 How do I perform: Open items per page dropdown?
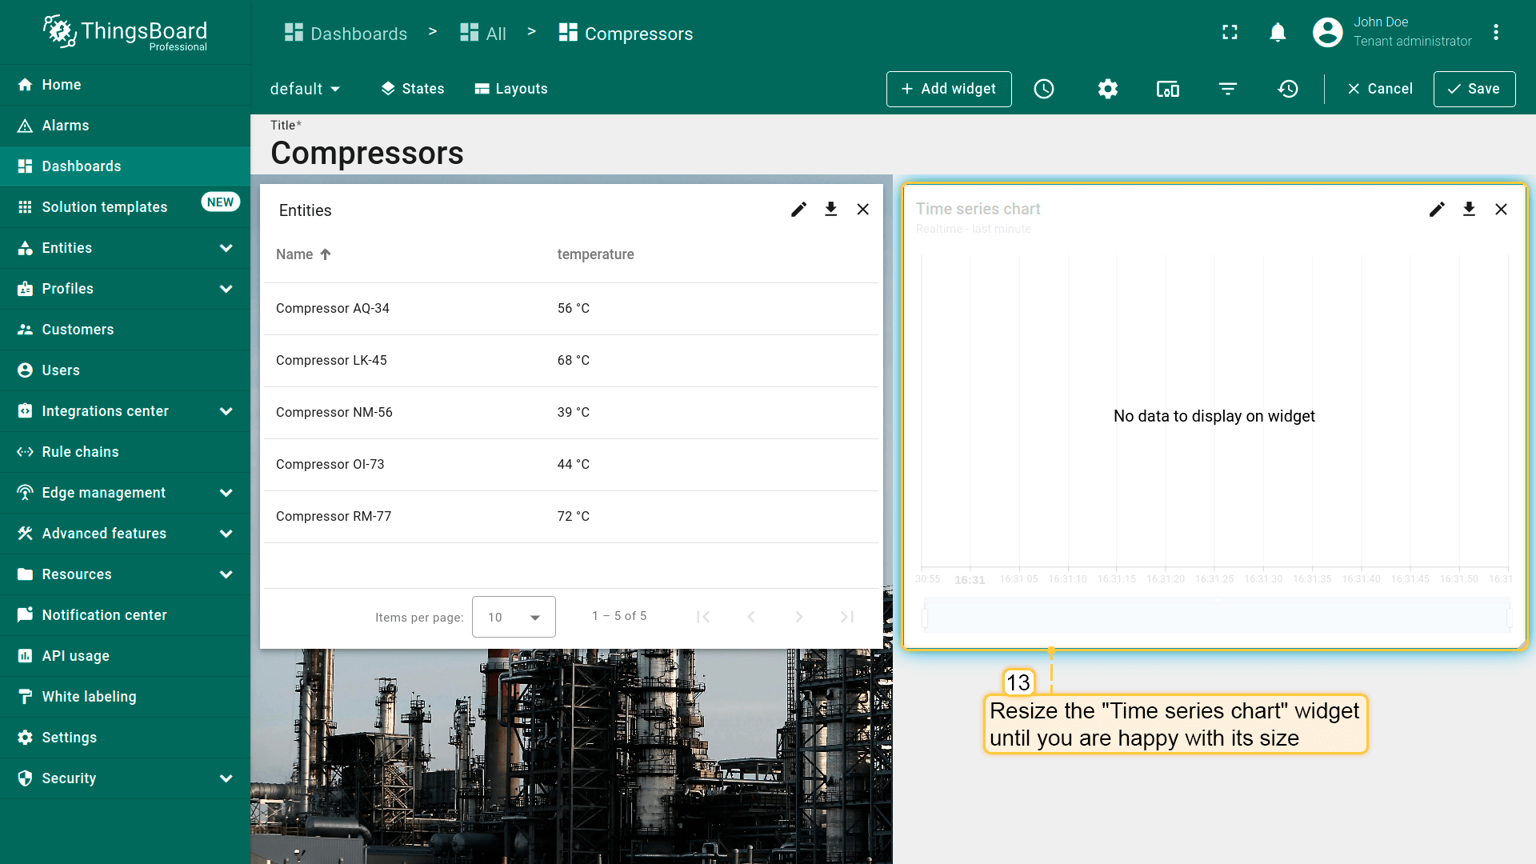tap(514, 617)
